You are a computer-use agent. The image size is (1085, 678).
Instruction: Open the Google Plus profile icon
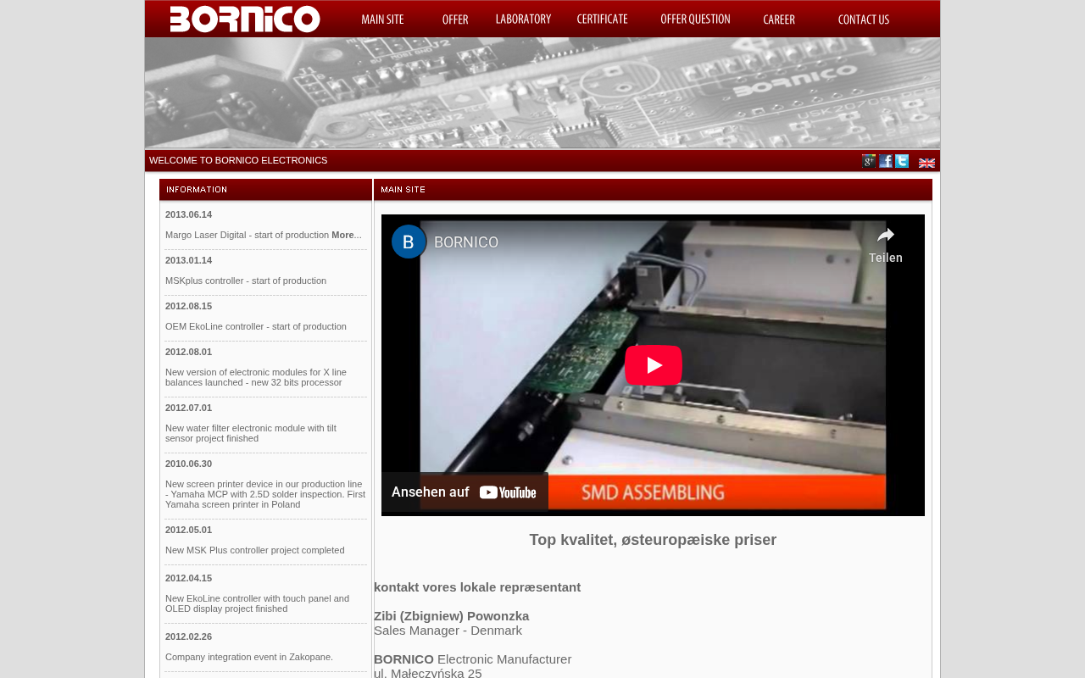tap(869, 161)
